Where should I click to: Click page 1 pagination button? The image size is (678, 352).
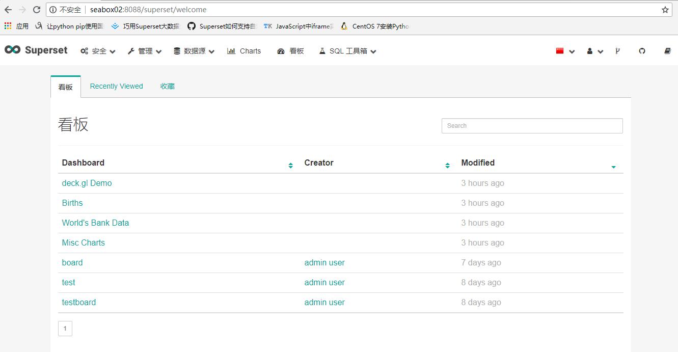65,329
